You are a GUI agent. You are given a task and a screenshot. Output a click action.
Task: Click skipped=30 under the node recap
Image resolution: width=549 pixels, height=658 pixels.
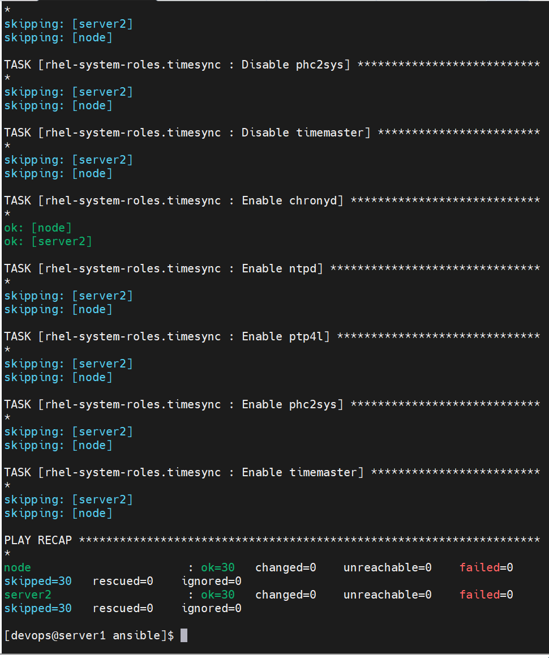pyautogui.click(x=38, y=581)
